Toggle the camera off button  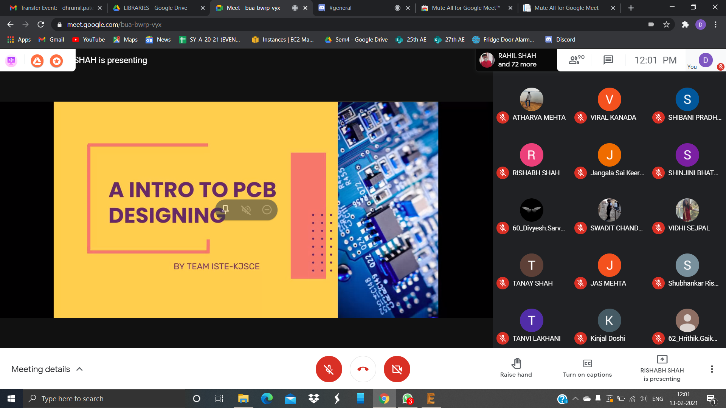(397, 369)
